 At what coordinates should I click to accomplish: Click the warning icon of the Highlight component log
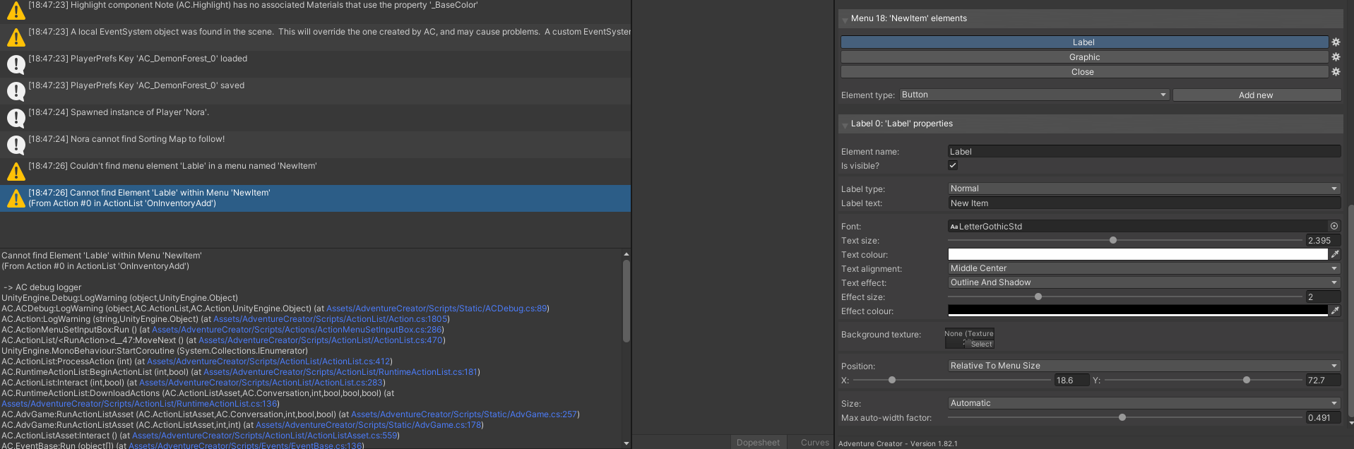click(16, 10)
